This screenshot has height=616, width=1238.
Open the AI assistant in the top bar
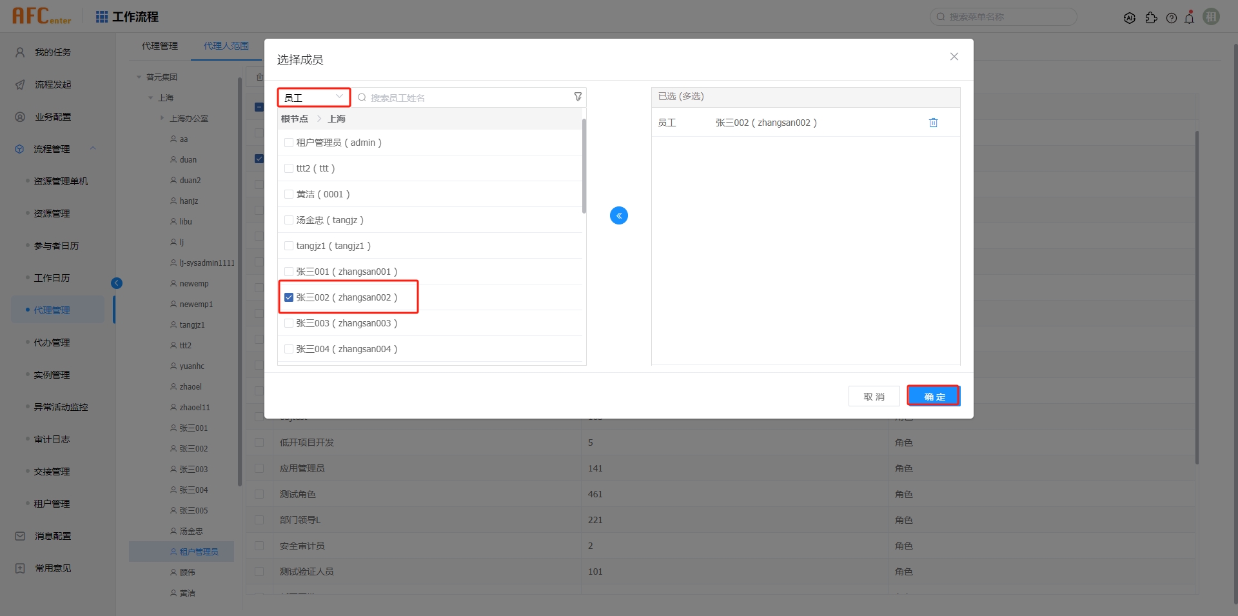click(1130, 18)
